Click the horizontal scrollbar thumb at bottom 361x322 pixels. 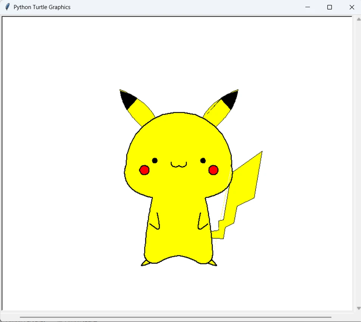[176, 317]
